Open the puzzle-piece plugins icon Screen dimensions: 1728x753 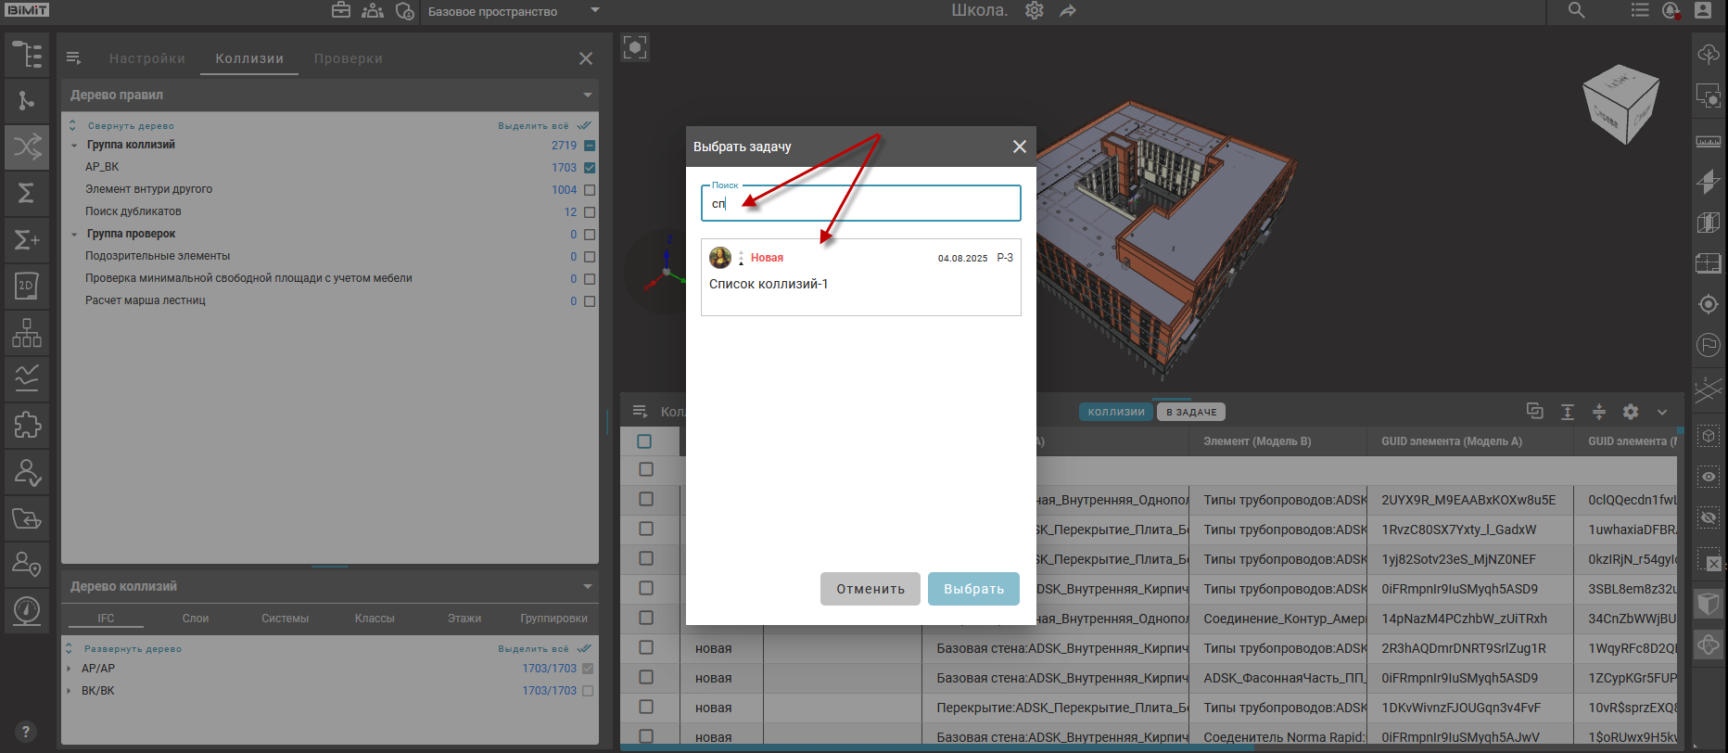[x=27, y=426]
